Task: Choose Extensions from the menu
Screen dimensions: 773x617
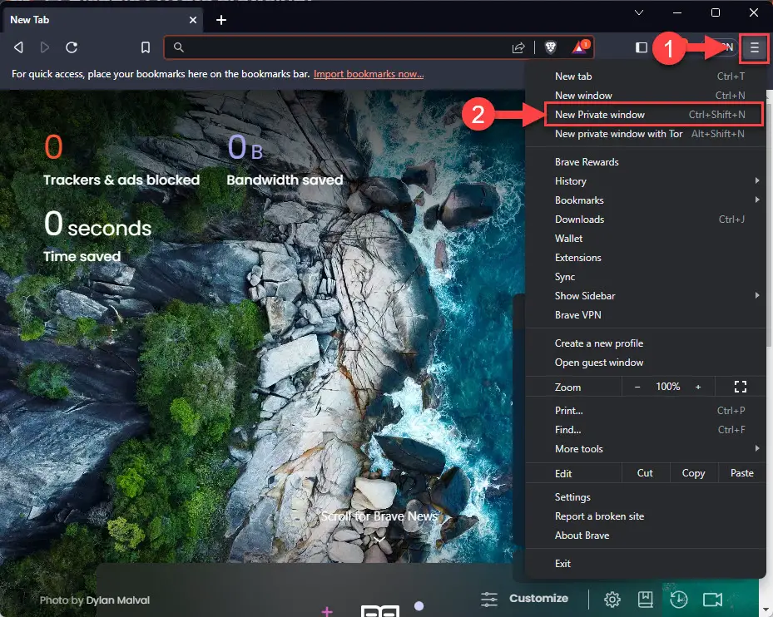Action: tap(578, 258)
